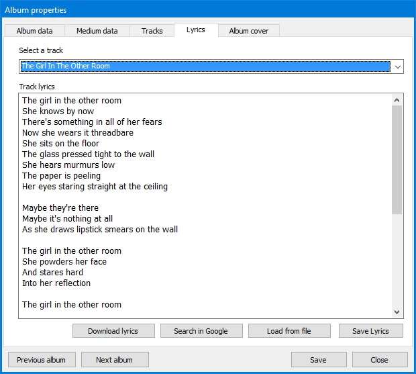Click the line 'She powders her face'
The image size is (416, 374).
(64, 262)
